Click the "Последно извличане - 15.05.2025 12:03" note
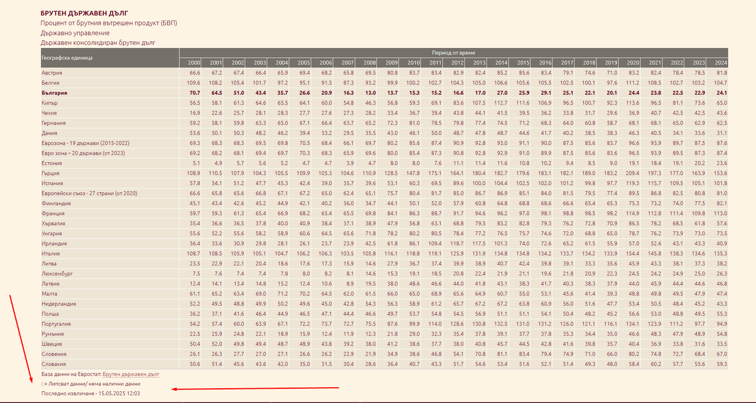The image size is (756, 403). click(x=91, y=393)
